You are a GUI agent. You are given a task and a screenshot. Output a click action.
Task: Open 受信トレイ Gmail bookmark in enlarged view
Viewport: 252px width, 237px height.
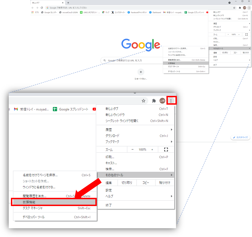tap(31, 109)
